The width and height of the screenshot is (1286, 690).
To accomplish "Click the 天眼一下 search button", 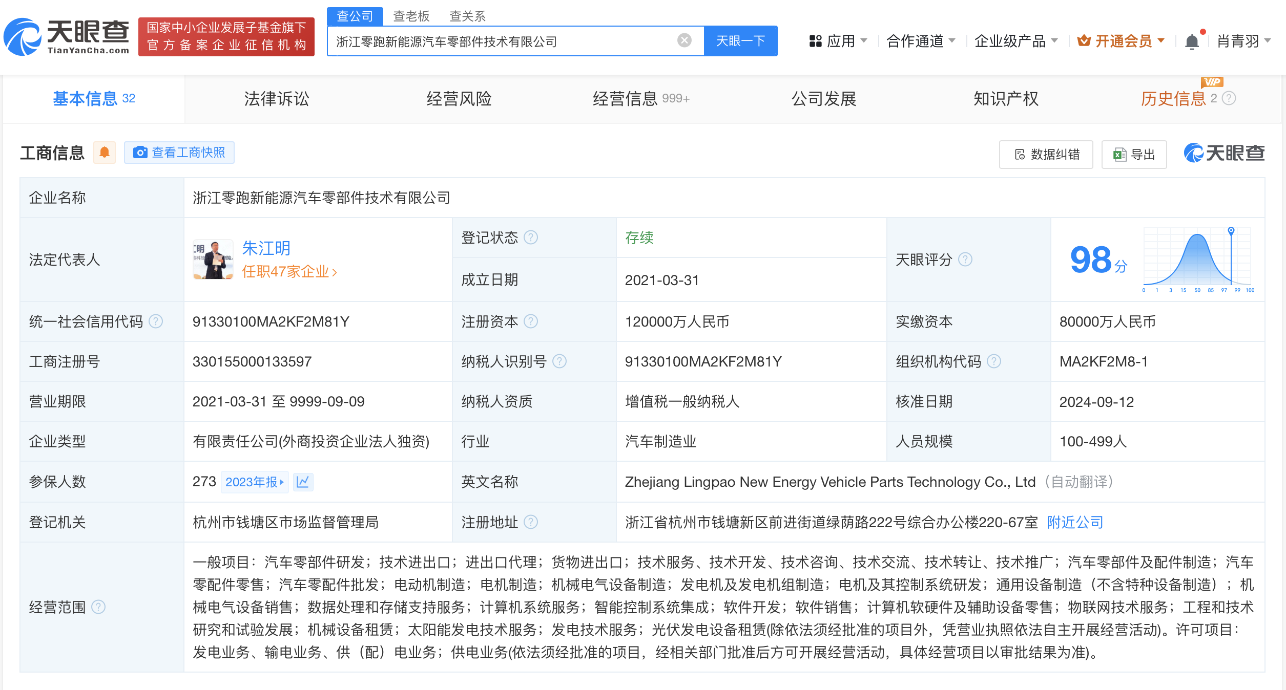I will pos(740,41).
